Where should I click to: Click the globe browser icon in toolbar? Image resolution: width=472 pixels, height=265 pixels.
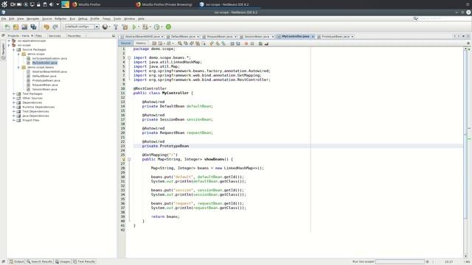[105, 27]
